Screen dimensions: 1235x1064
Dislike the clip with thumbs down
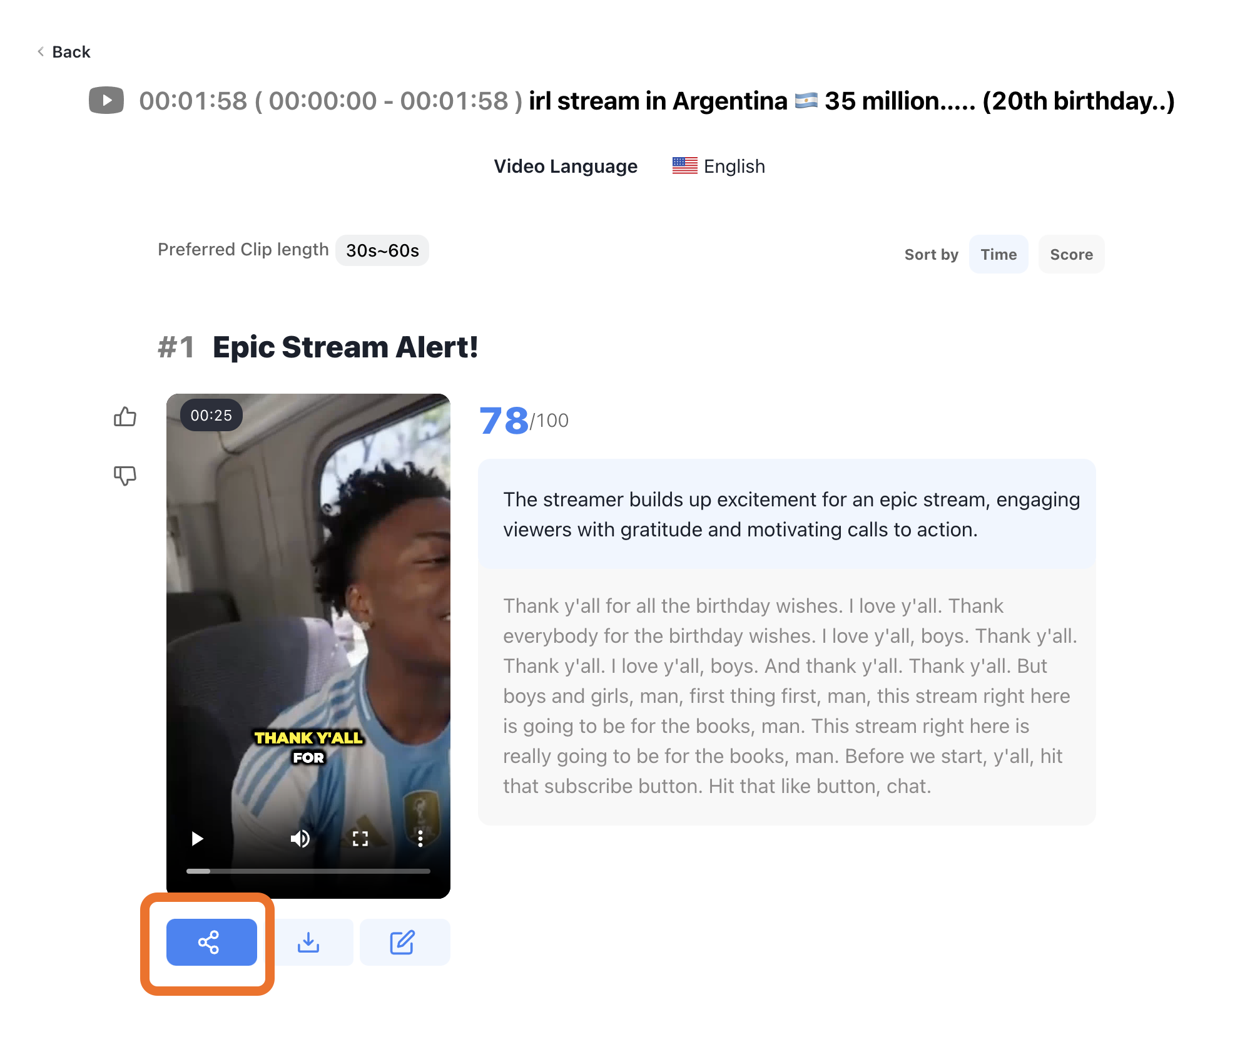125,475
